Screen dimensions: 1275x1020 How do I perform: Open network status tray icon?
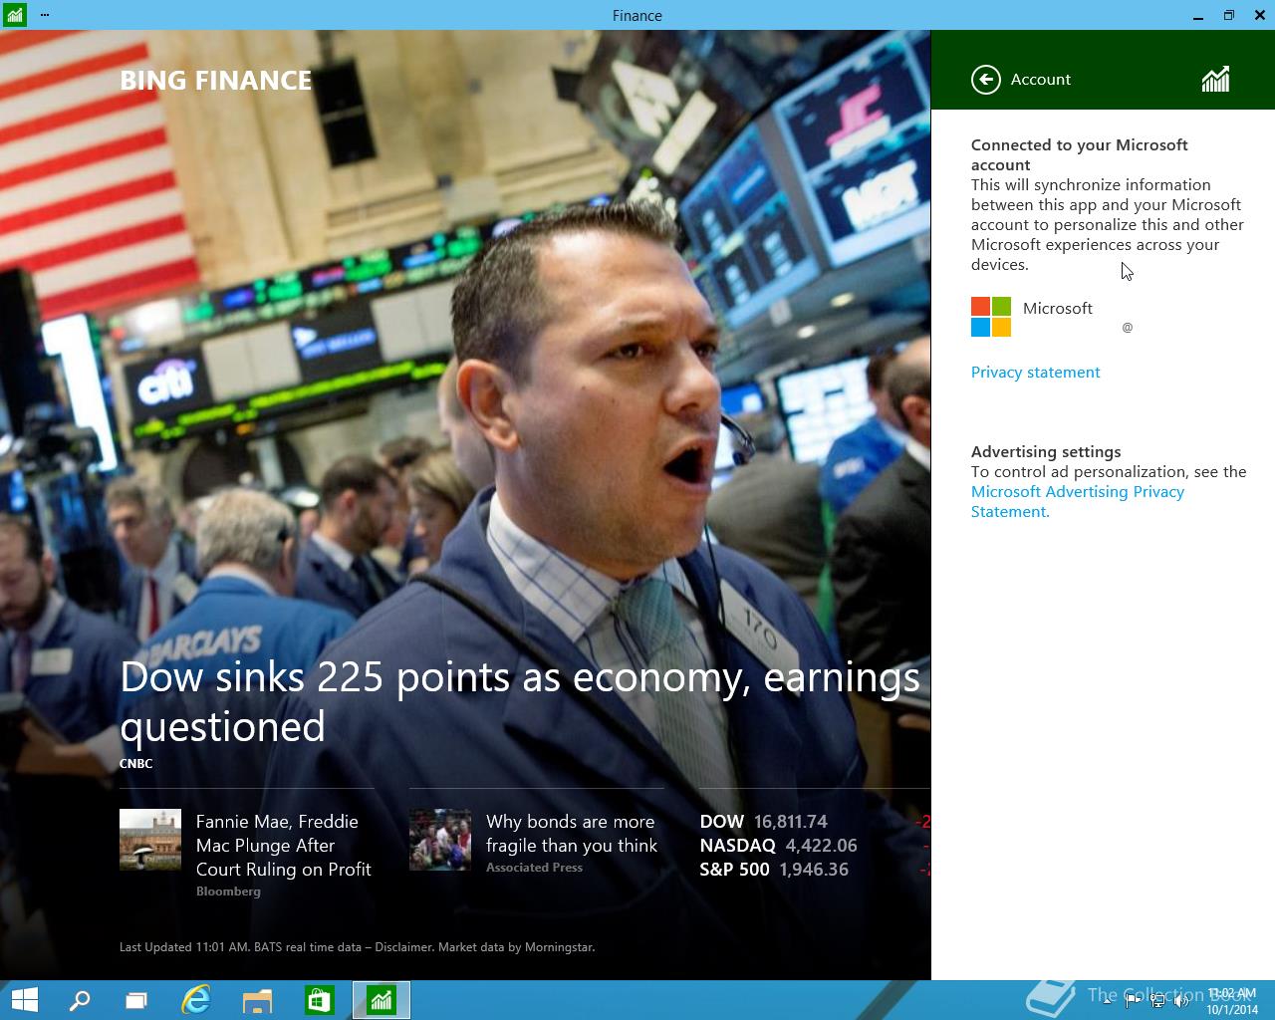point(1157,1001)
